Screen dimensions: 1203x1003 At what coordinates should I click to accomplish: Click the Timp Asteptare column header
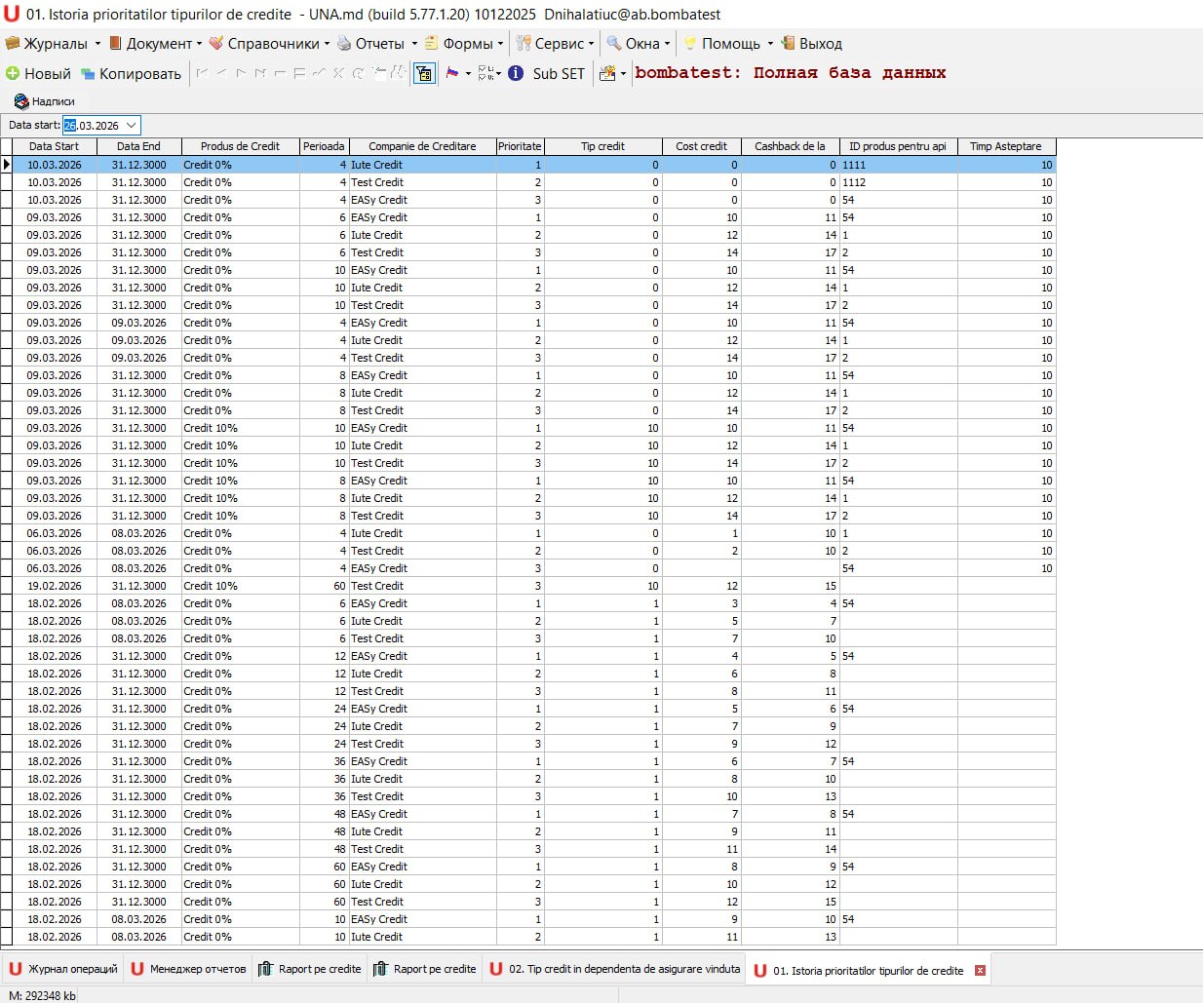[x=1006, y=146]
